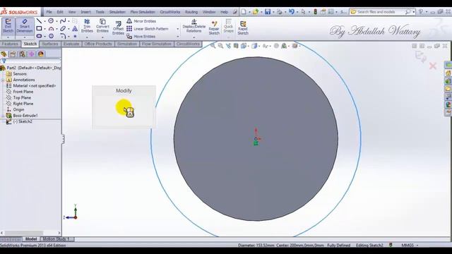Image resolution: width=452 pixels, height=254 pixels.
Task: Click "Top Plane" in the feature tree
Action: [22, 97]
